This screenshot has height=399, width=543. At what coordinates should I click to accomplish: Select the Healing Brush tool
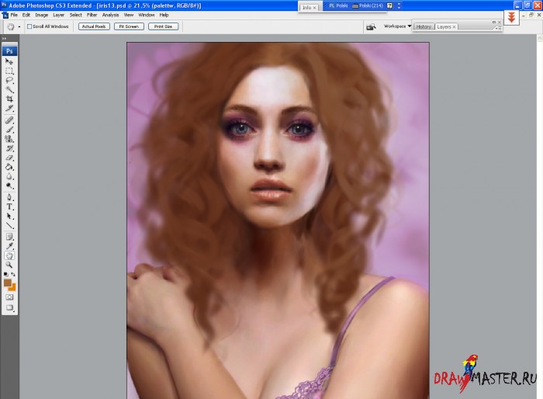[x=9, y=120]
